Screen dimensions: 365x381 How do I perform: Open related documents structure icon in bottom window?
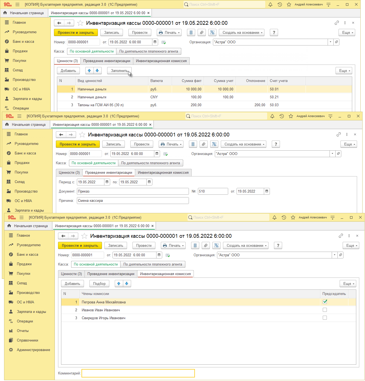click(x=216, y=245)
